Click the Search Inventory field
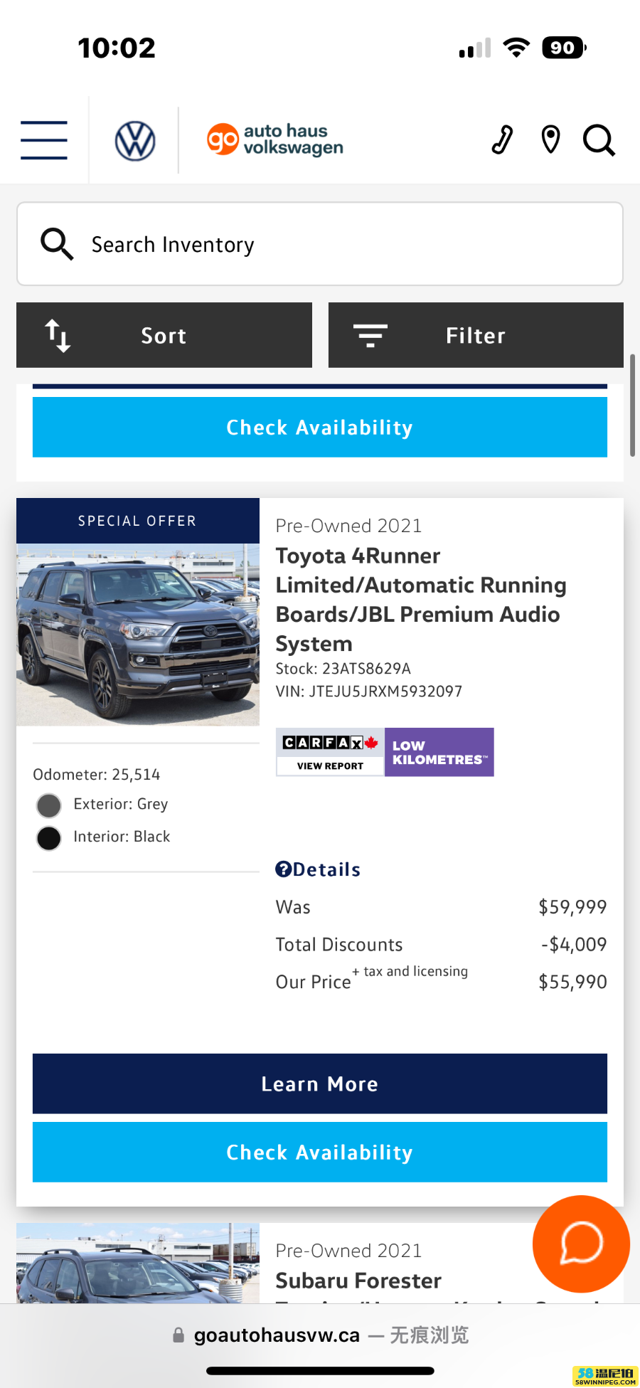 pos(320,244)
